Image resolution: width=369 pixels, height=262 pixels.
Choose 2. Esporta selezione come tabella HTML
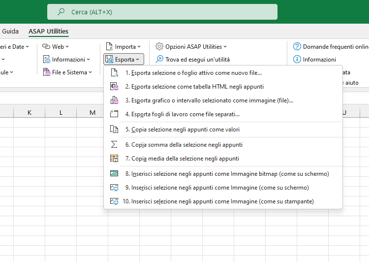223,87
